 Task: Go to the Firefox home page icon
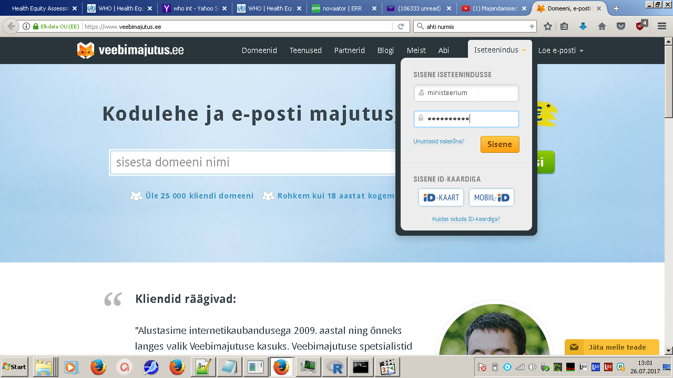(x=602, y=26)
